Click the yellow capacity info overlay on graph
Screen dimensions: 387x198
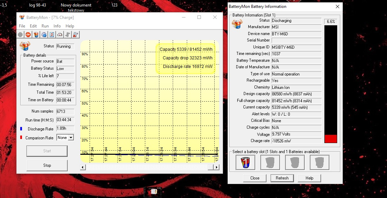point(185,58)
